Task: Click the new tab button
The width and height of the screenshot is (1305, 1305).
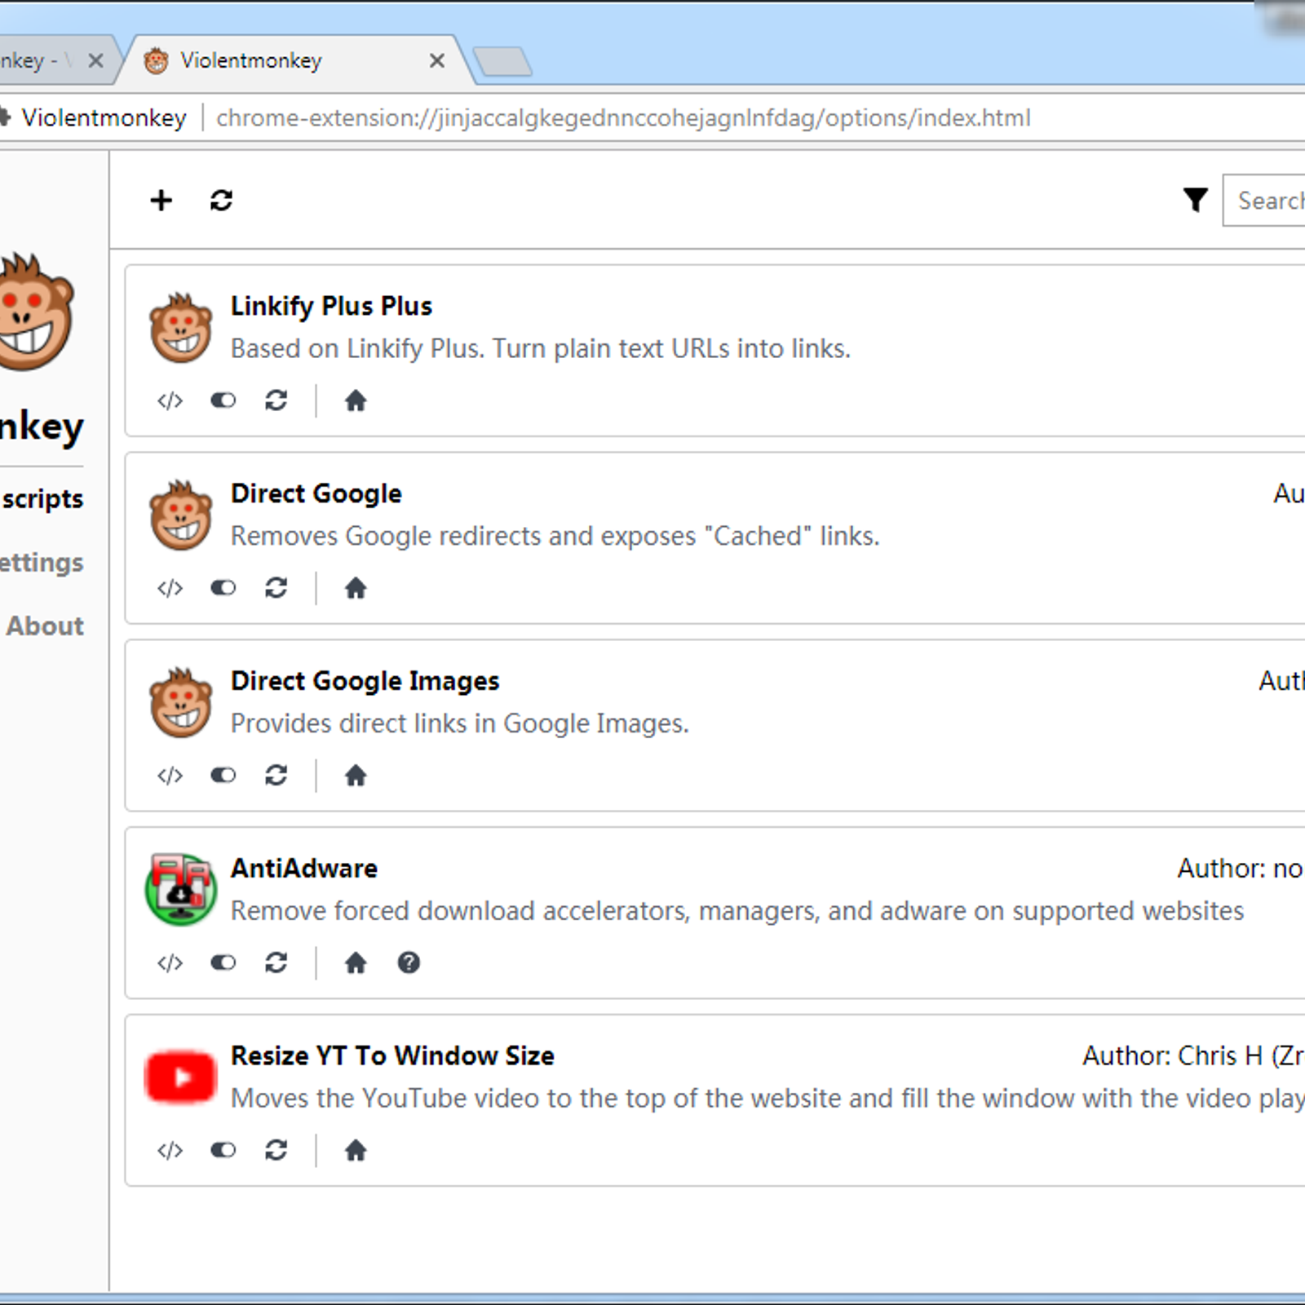Action: [502, 62]
